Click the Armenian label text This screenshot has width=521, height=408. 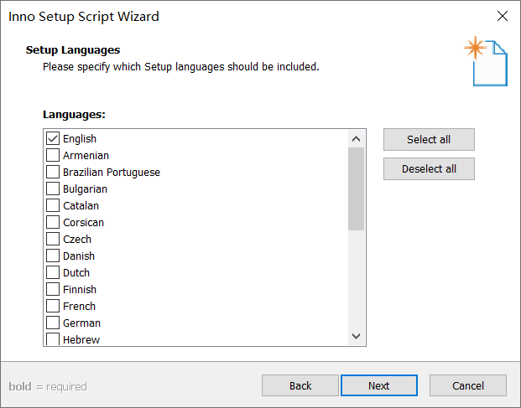click(86, 155)
